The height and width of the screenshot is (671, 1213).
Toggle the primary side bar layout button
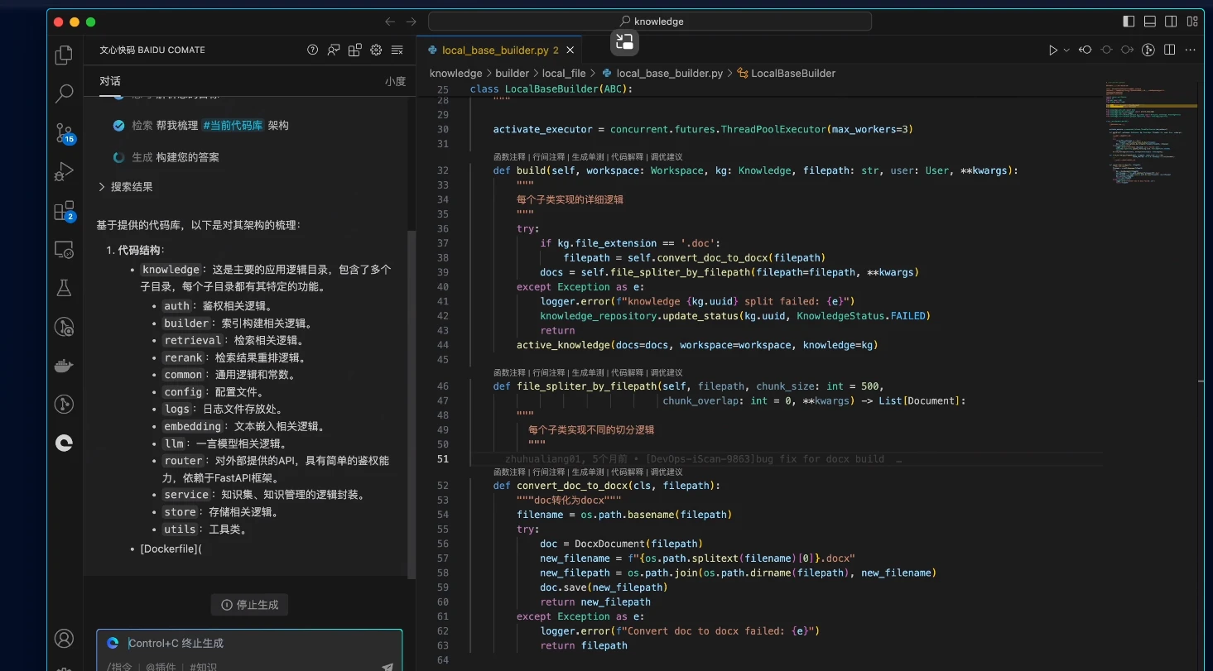tap(1129, 22)
